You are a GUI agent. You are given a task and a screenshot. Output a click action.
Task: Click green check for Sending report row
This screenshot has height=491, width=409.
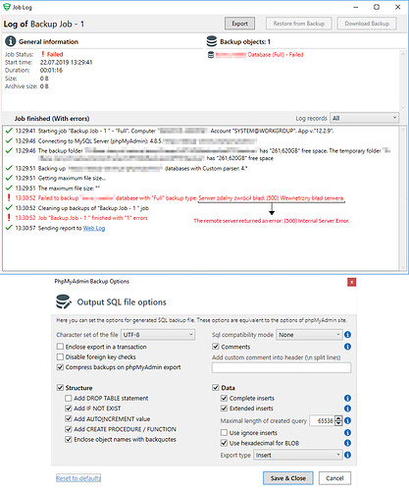pyautogui.click(x=9, y=228)
